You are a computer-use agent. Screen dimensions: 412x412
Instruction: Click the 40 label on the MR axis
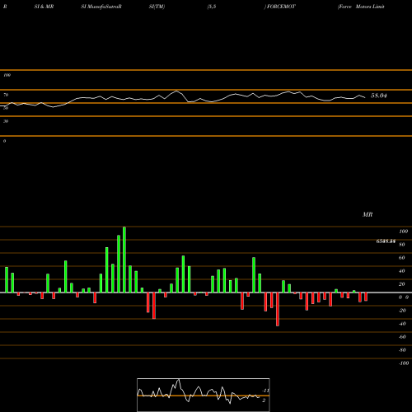coord(402,271)
